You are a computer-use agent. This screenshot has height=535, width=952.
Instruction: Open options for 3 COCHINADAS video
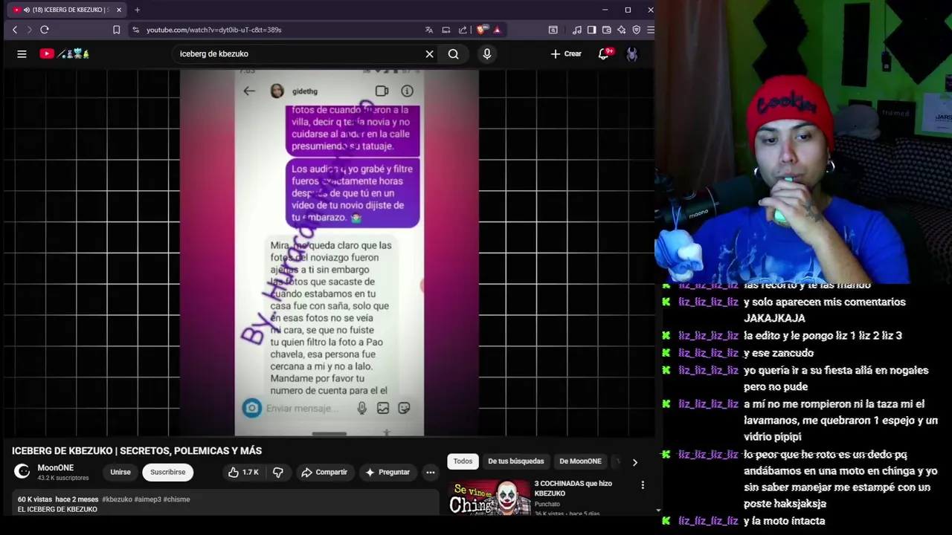(643, 485)
